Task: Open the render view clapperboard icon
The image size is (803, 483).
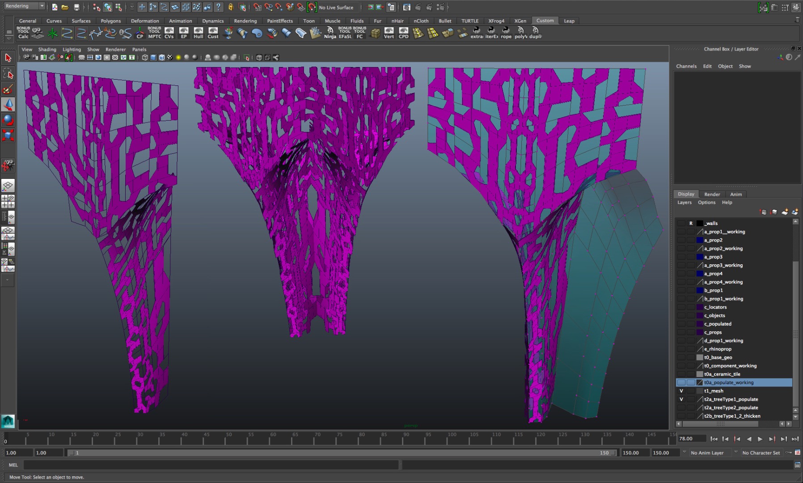Action: click(x=406, y=7)
